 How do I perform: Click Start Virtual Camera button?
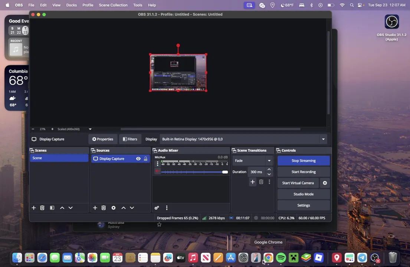pyautogui.click(x=298, y=183)
